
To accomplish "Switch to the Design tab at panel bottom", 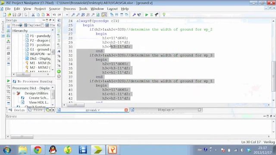I will coord(17,110).
